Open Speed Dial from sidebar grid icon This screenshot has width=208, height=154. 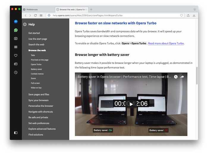coord(16,47)
